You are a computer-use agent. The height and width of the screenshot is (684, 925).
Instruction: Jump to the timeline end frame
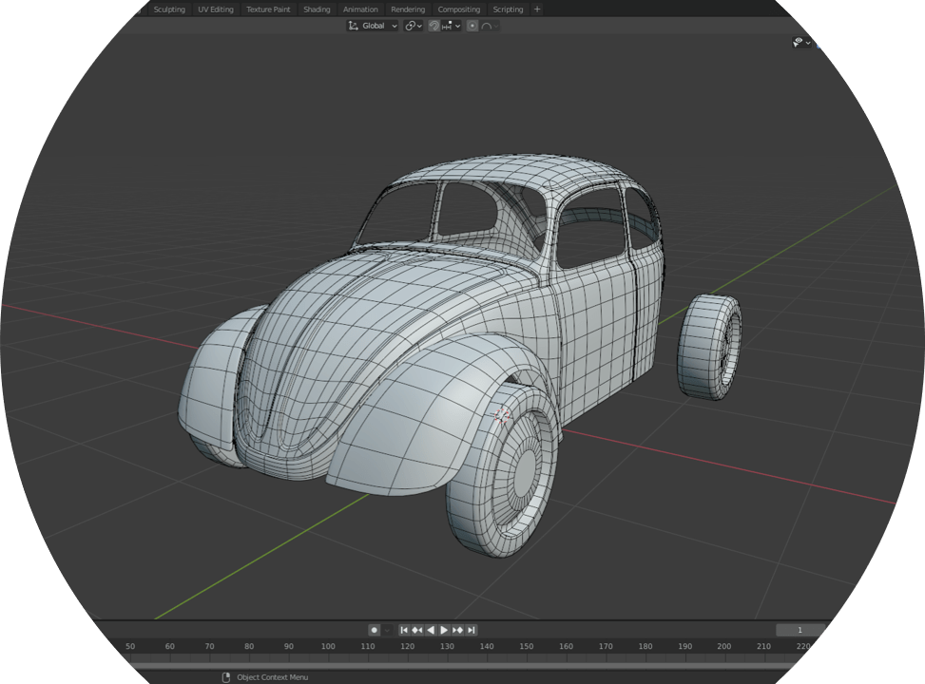point(471,631)
